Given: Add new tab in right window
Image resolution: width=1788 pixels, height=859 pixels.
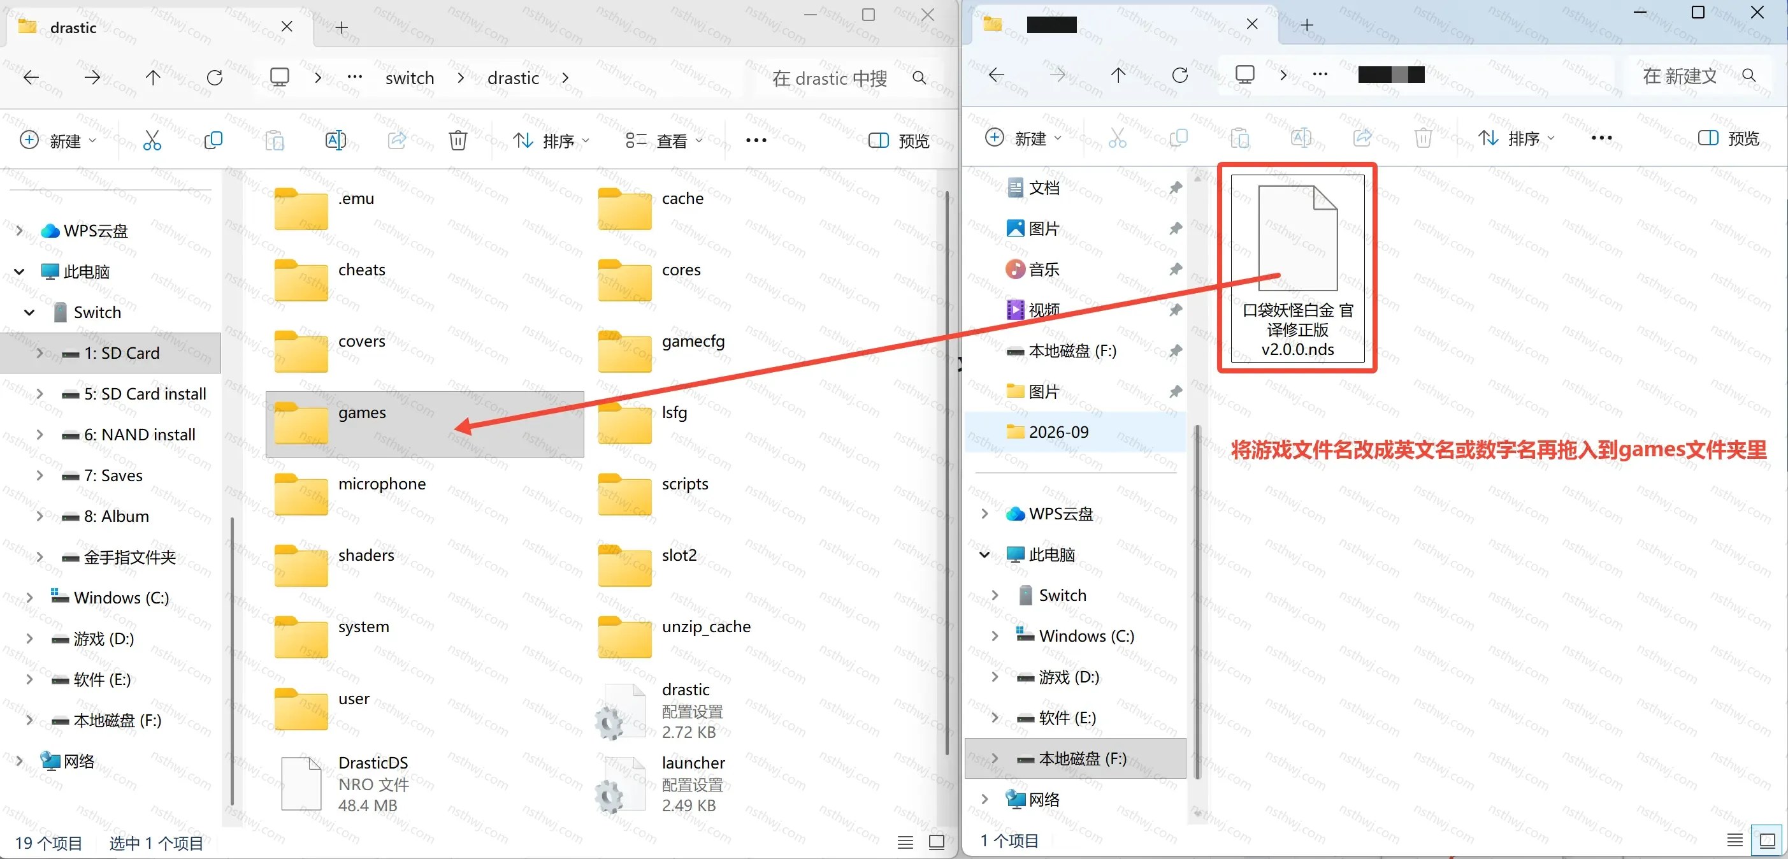Looking at the screenshot, I should click(1307, 25).
